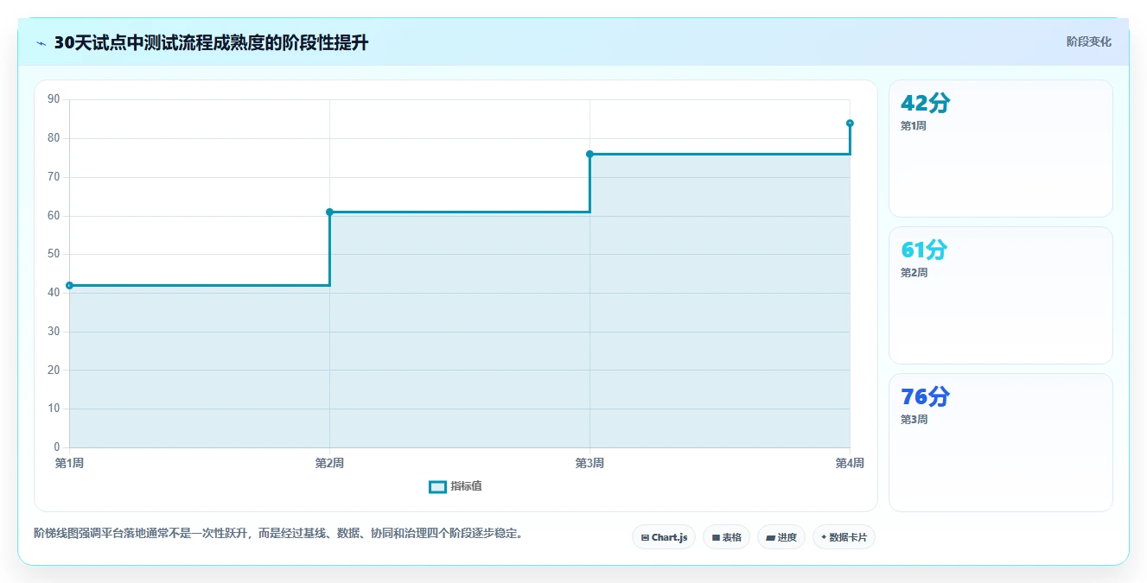Click the 第1周 data point at 42

(x=69, y=285)
